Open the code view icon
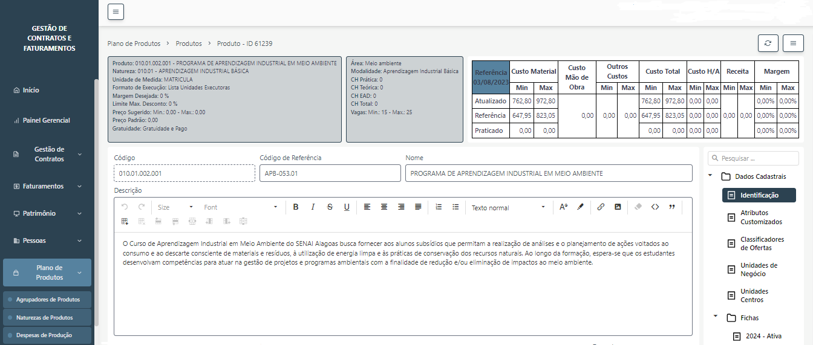Screen dimensions: 813x345 [x=655, y=207]
